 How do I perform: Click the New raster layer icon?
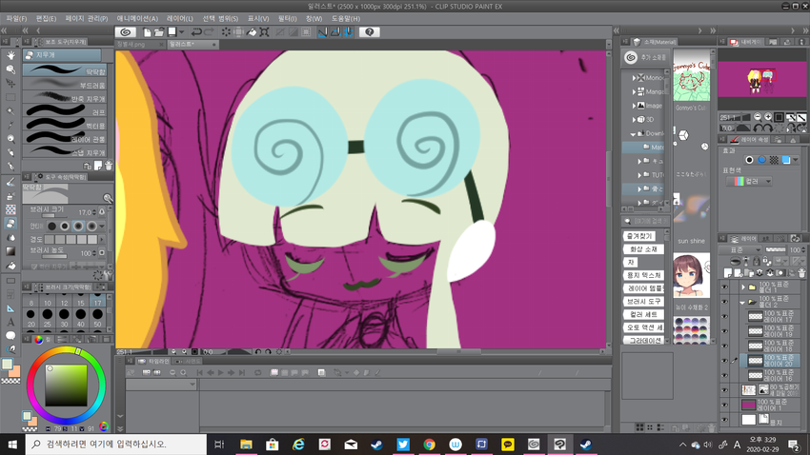728,272
